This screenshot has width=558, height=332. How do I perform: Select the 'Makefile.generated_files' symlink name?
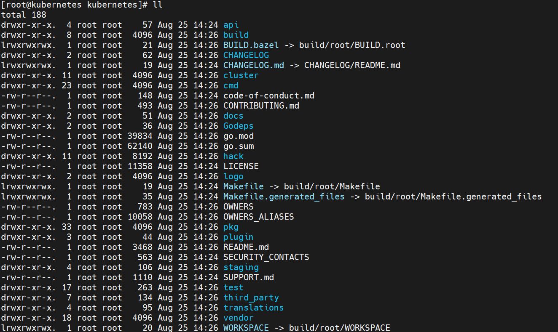click(284, 197)
